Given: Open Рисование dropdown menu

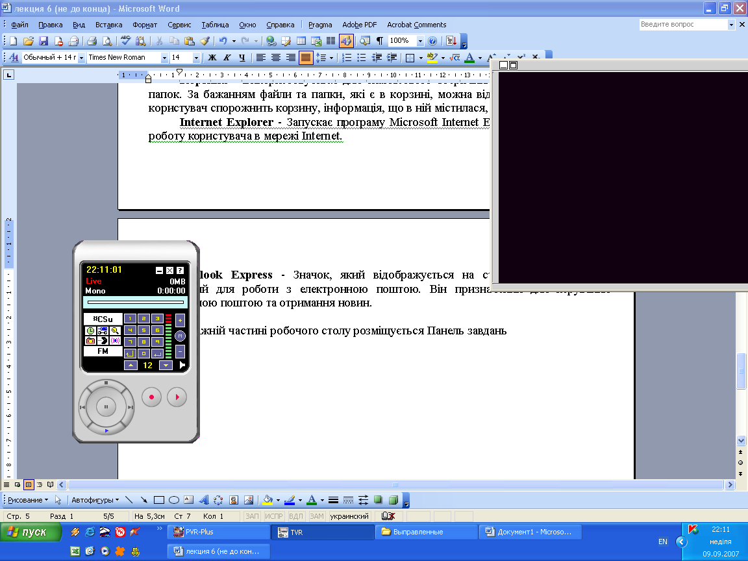Looking at the screenshot, I should [28, 500].
